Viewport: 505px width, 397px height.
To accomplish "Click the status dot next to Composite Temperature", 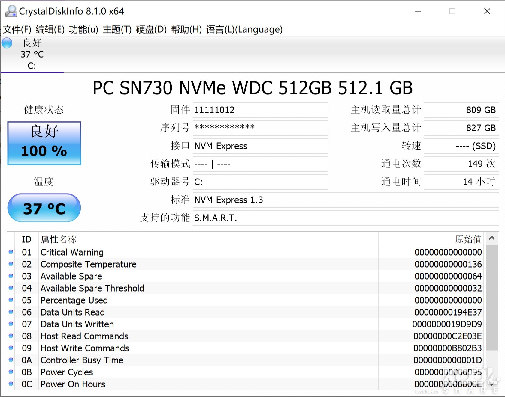I will tap(11, 264).
